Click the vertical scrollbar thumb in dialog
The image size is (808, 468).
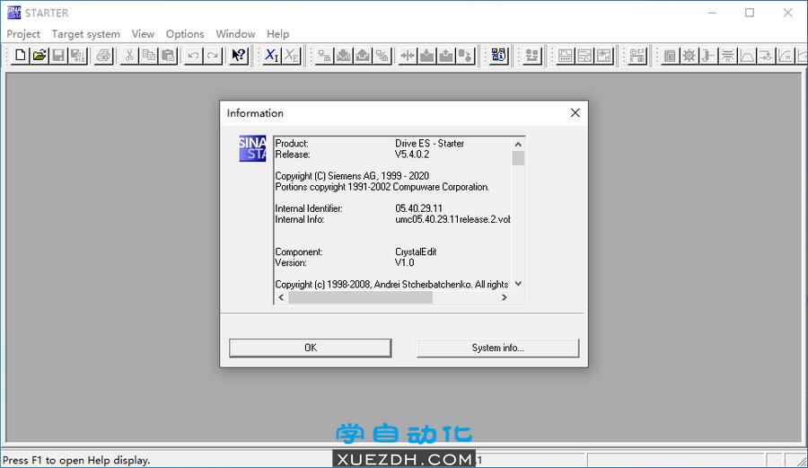tap(518, 158)
